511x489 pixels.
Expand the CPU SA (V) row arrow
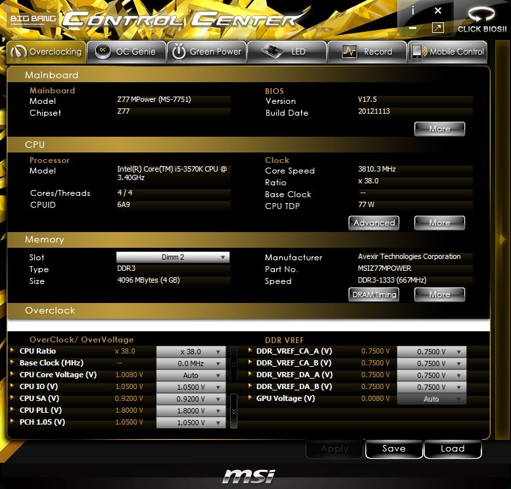coord(12,398)
